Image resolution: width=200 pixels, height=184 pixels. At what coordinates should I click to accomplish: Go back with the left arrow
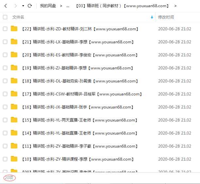[6, 6]
